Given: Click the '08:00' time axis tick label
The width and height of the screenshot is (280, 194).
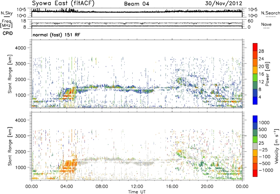Looking at the screenshot, I should tap(102, 187).
